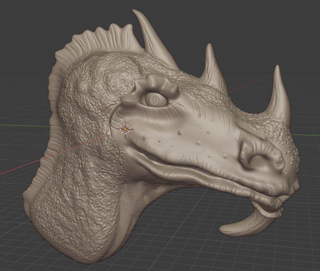Click the rough scaly skin on the forehead
Viewport: 320px width, 271px height.
point(110,76)
